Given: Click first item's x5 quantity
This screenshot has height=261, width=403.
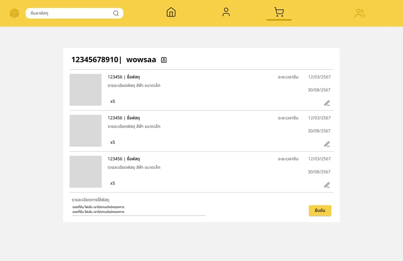Looking at the screenshot, I should [x=113, y=102].
